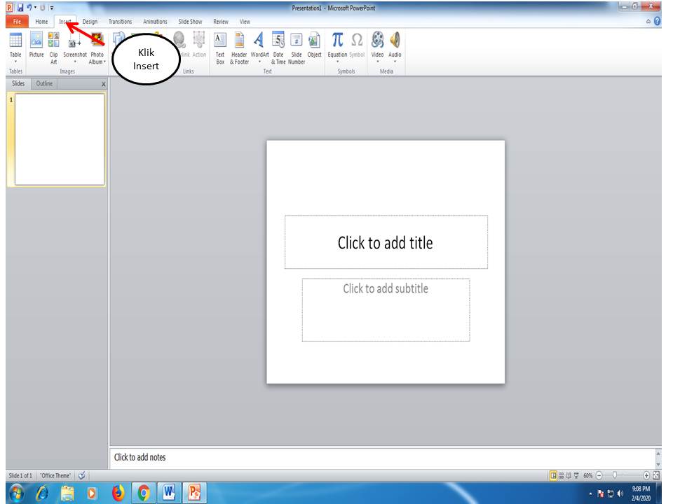Open the Animations tab
This screenshot has width=673, height=504.
155,22
